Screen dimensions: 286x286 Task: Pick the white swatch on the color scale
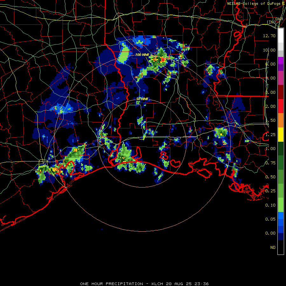click(x=281, y=36)
